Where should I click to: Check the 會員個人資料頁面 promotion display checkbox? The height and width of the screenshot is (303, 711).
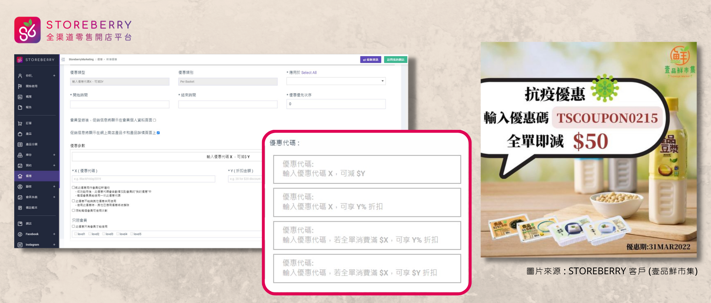154,120
